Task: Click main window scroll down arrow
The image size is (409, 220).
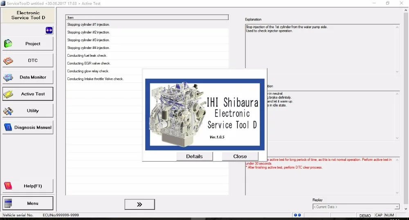Action: pos(406,209)
